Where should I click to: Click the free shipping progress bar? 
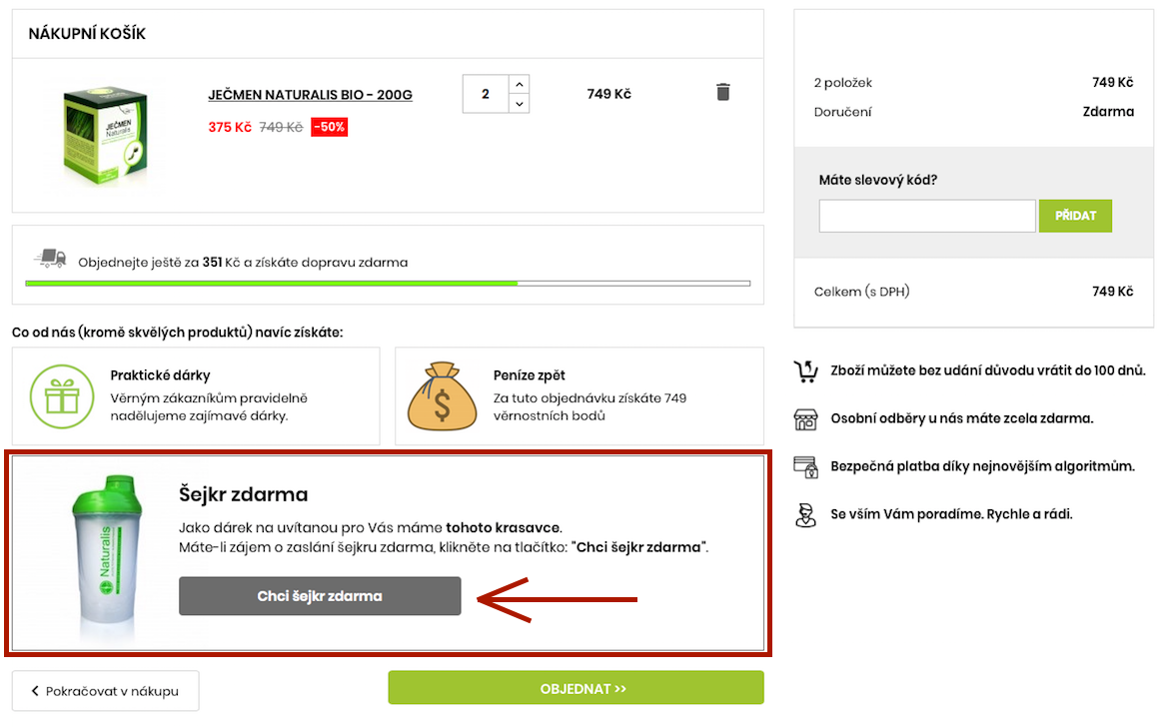click(x=388, y=284)
